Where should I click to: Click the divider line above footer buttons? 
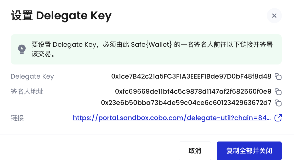pyautogui.click(x=147, y=134)
